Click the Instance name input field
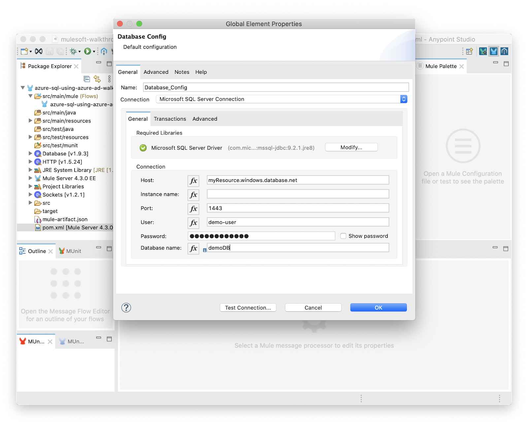 [298, 194]
